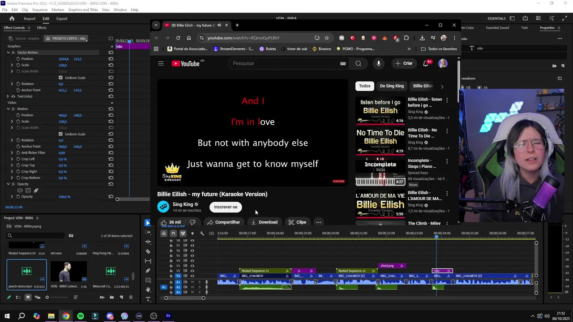Expand the Text (não) effect group
Viewport: 573px width, 322px height.
click(x=8, y=97)
